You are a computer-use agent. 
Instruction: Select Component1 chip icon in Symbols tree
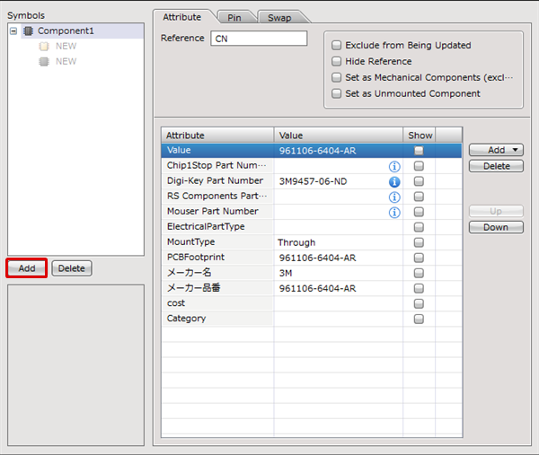pos(28,31)
